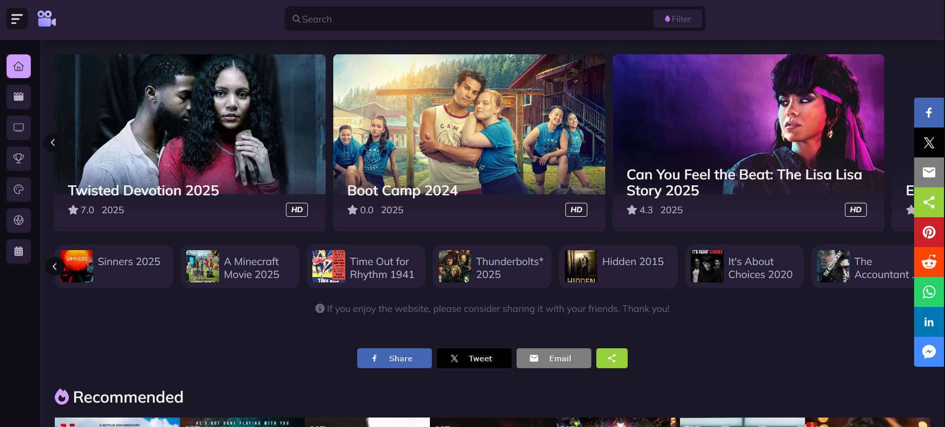Open Can You Feel the Beat title
Screen dimensions: 945x427
[744, 182]
